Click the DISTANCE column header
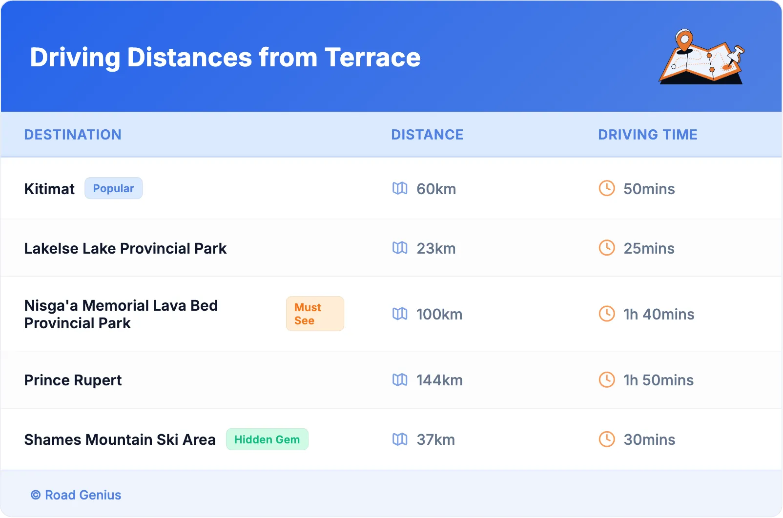Viewport: 783px width, 518px height. 427,135
